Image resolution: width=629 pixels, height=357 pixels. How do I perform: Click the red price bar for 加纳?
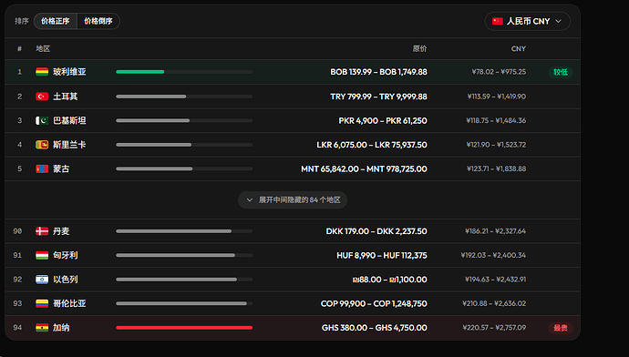pyautogui.click(x=184, y=327)
